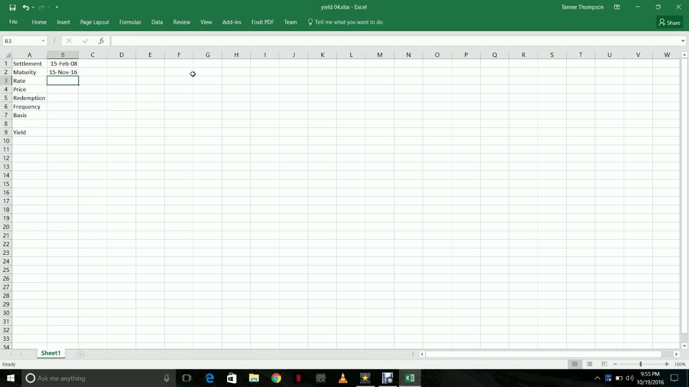Click vertical scrollbar down arrow

pos(684,346)
